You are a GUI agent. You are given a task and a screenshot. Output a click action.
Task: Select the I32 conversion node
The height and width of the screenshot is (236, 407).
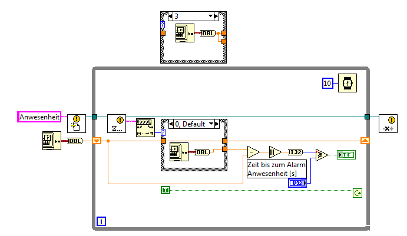[x=296, y=152]
